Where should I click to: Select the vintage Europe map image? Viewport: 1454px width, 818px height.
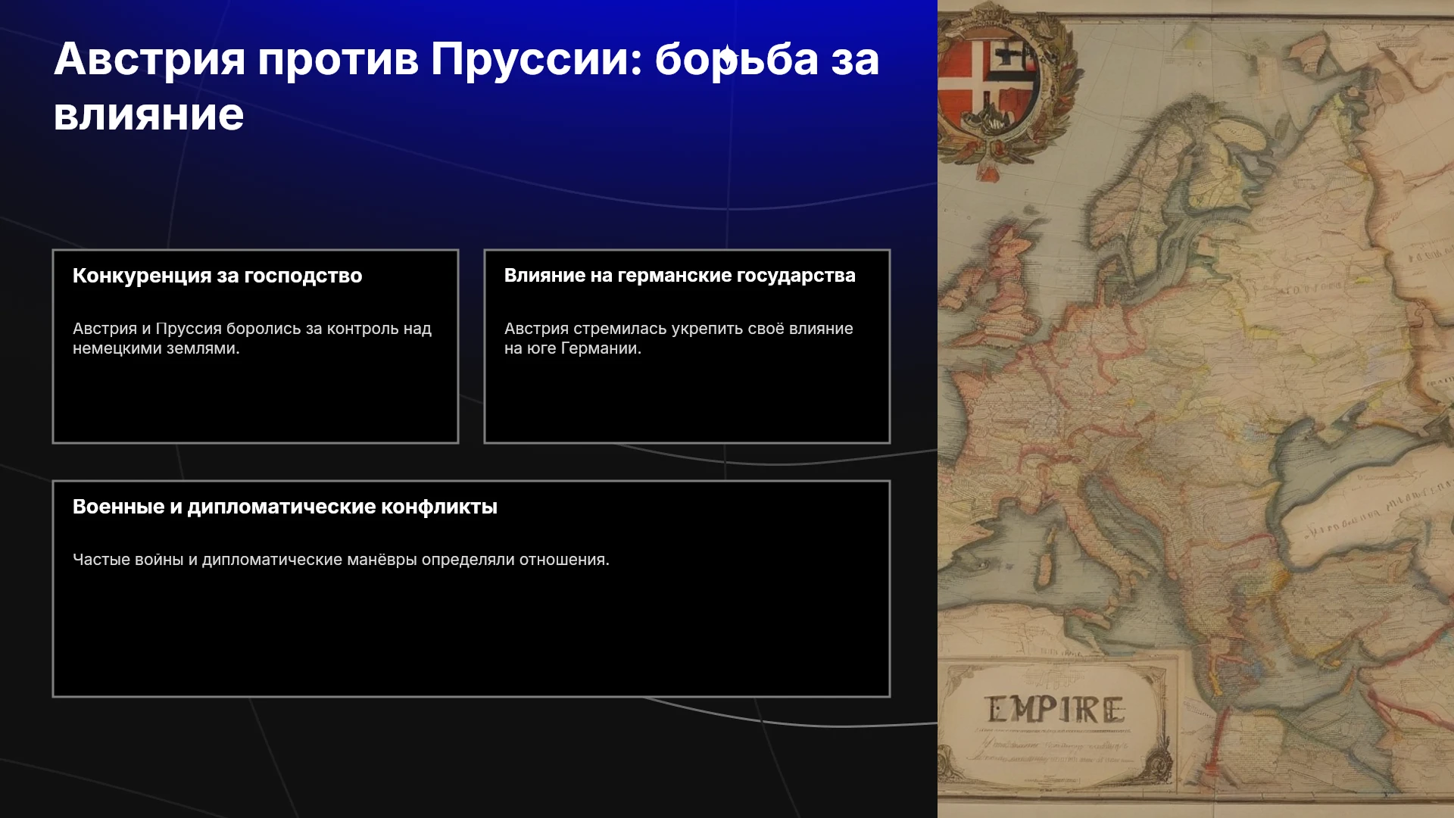(1196, 409)
